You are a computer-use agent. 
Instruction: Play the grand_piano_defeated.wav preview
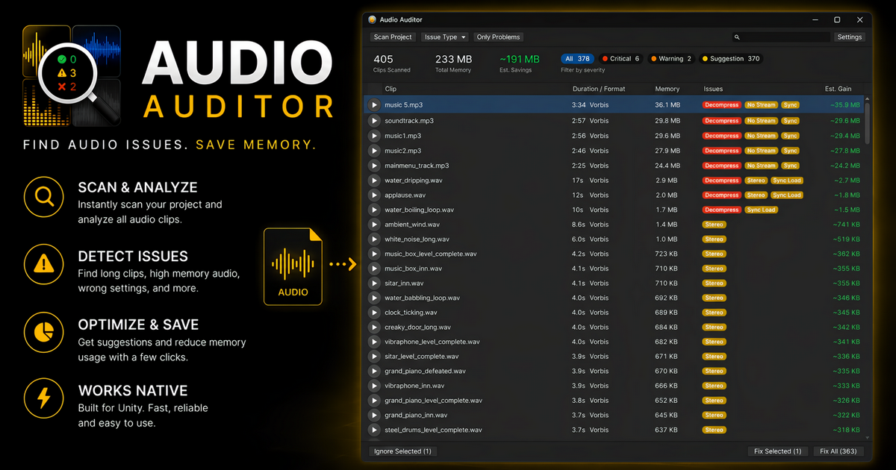coord(375,372)
